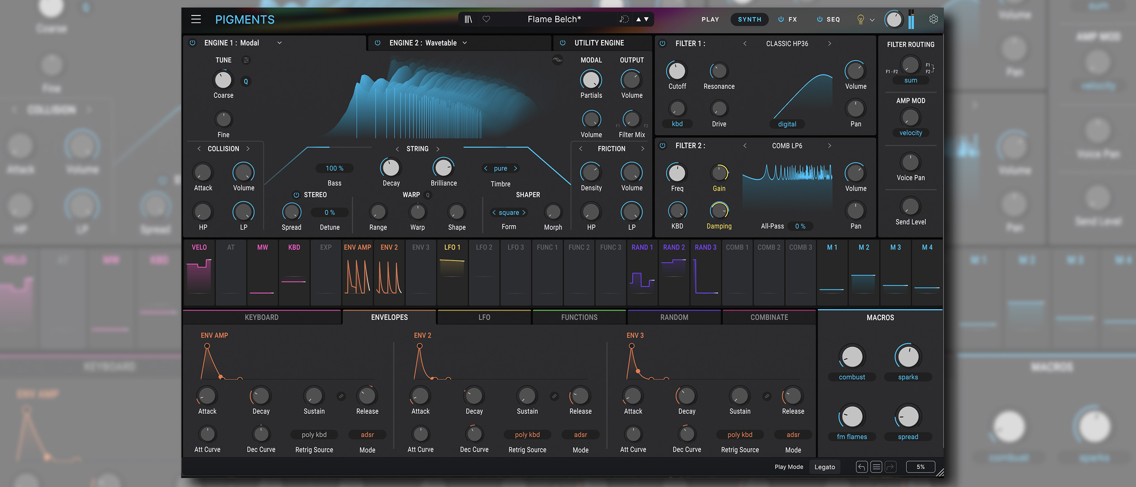Toggle Engine 2 power button
The width and height of the screenshot is (1136, 487).
pyautogui.click(x=378, y=43)
